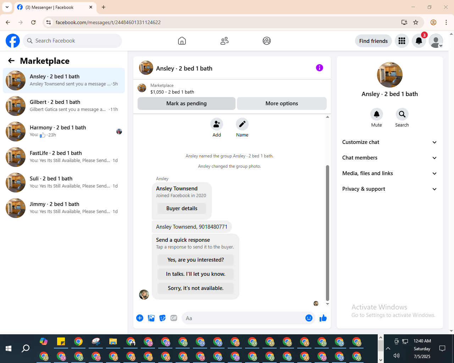The height and width of the screenshot is (363, 454).
Task: Send quick reply 'Yes, are you interested?'
Action: (196, 260)
